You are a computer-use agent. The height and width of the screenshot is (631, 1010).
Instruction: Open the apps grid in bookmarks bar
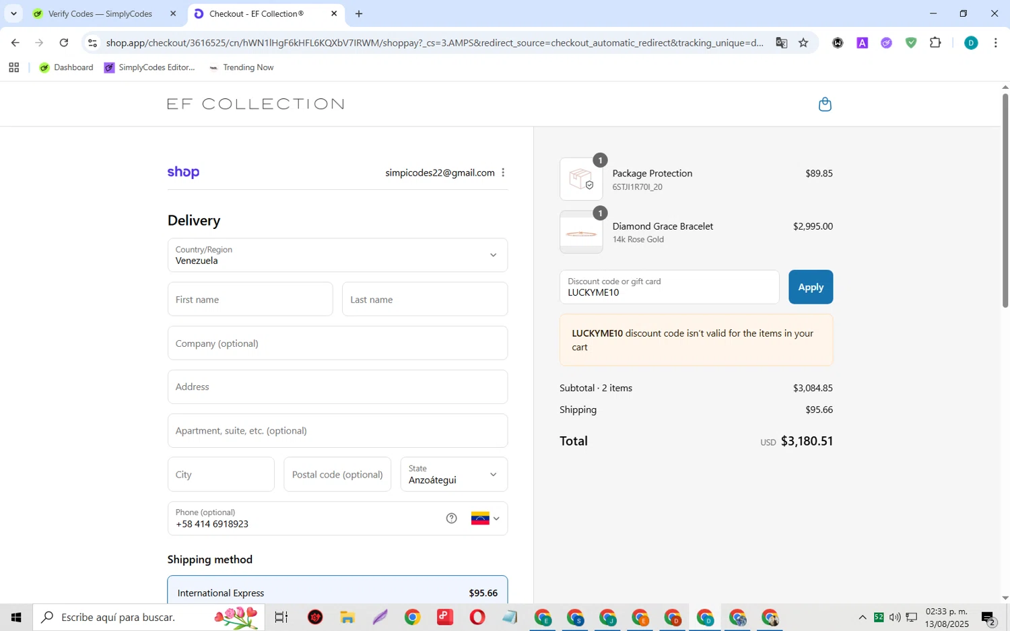point(13,67)
